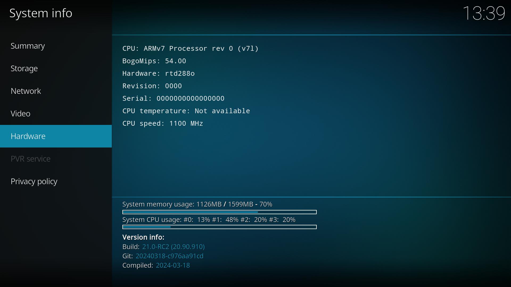Screen dimensions: 511x287
Task: Click the Version info heading
Action: 143,237
